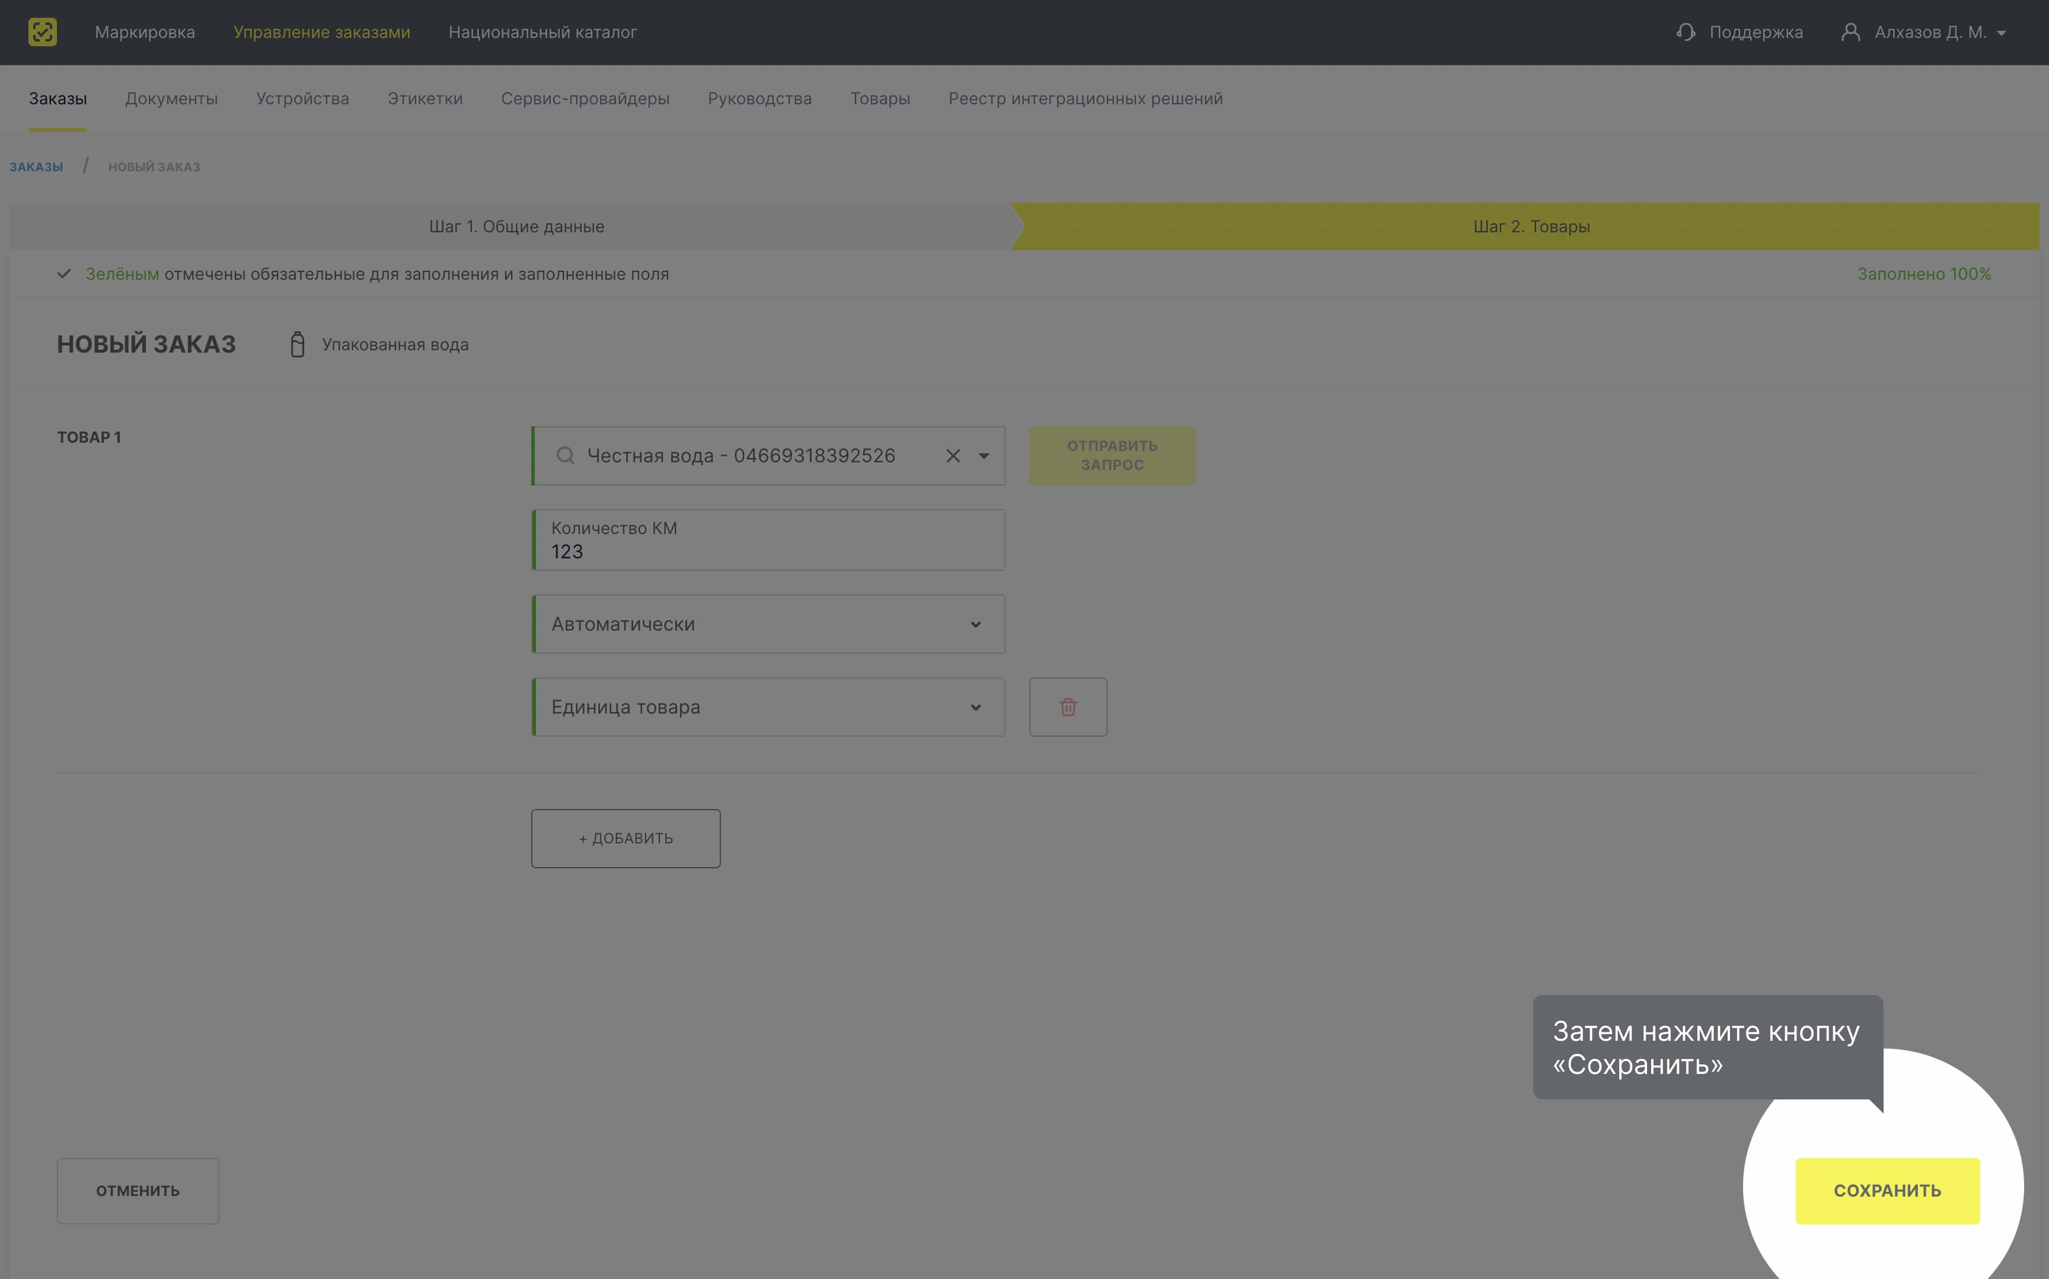The image size is (2049, 1279).
Task: Click the Упакованная вода label
Action: point(395,344)
